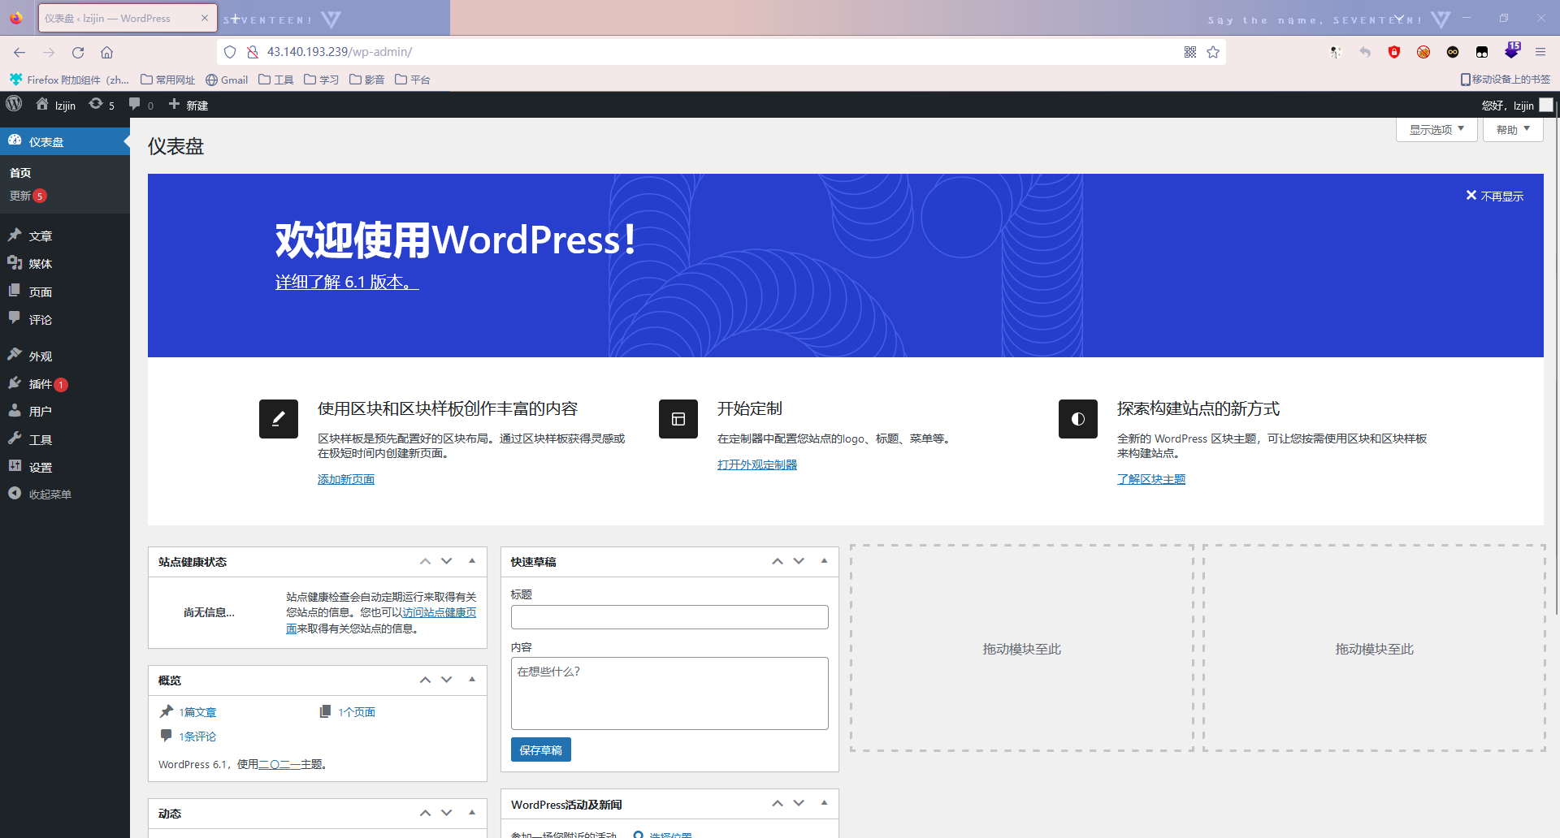Image resolution: width=1560 pixels, height=838 pixels.
Task: Click the WordPress logo in admin bar
Action: pyautogui.click(x=14, y=104)
